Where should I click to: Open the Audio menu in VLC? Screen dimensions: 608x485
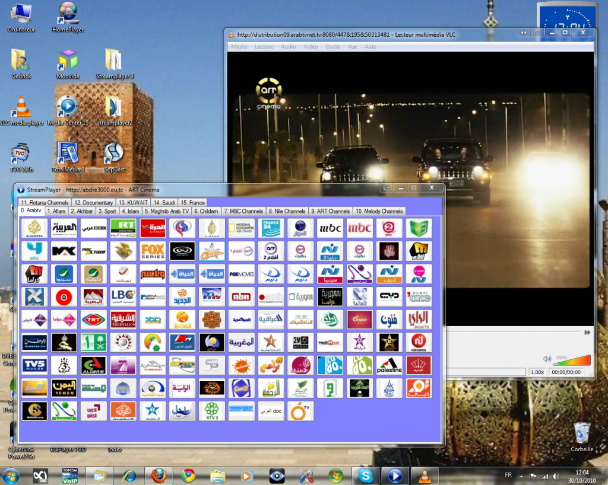coord(288,46)
